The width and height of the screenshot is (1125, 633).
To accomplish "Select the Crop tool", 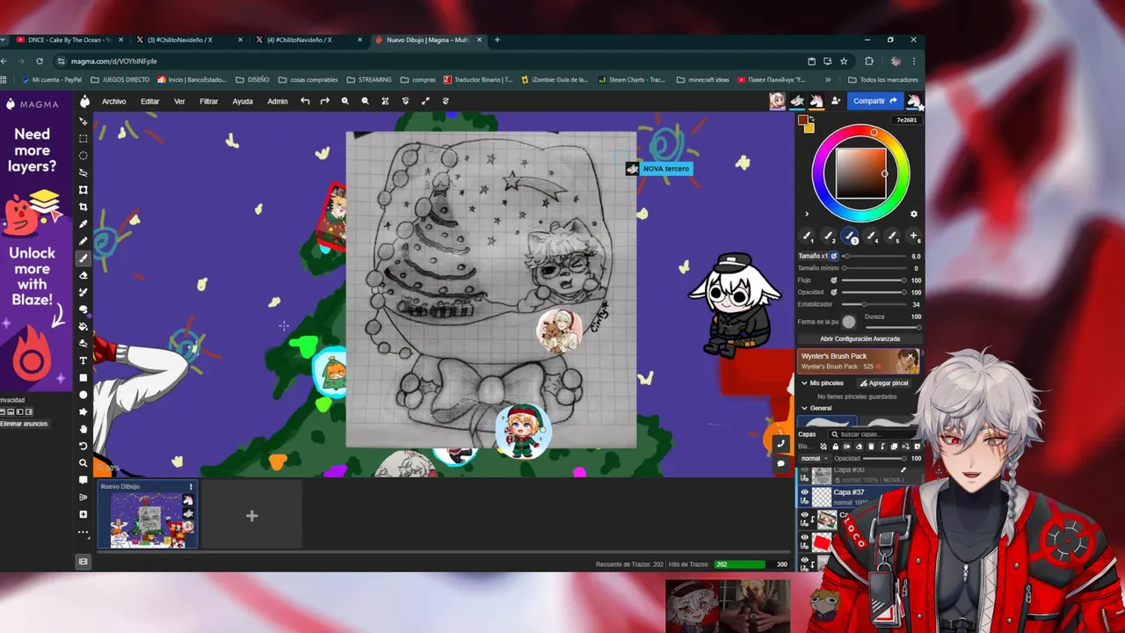I will pyautogui.click(x=83, y=207).
